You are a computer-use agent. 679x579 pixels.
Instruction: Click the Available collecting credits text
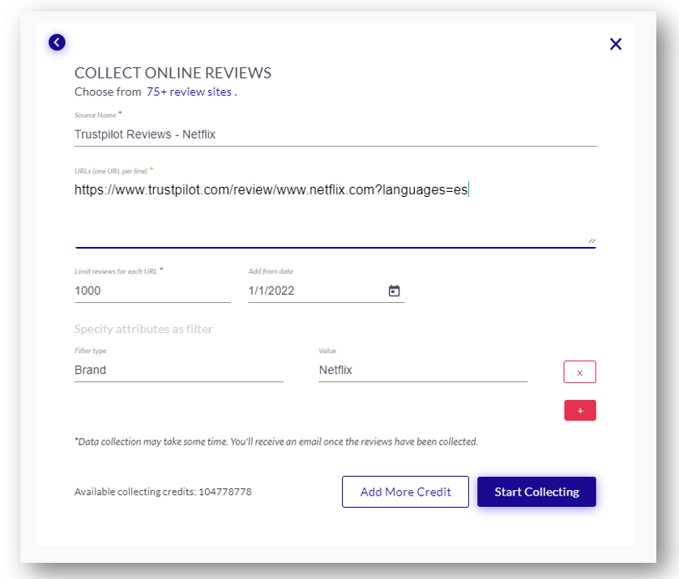163,492
